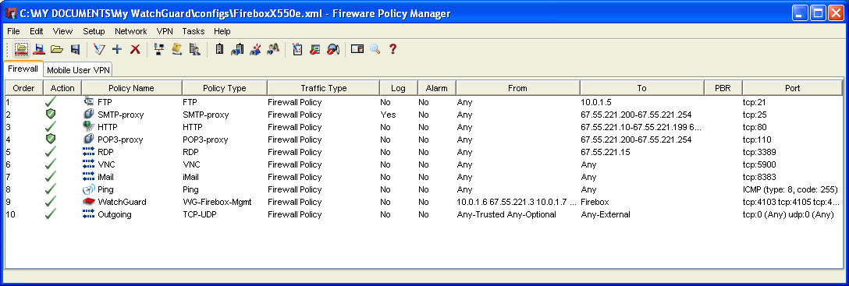Select the Outgoing policy name

(114, 214)
